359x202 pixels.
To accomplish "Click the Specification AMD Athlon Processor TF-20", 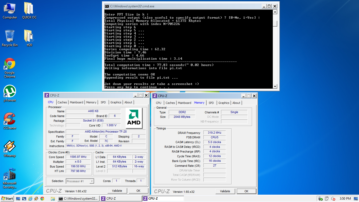I will pos(106,132).
